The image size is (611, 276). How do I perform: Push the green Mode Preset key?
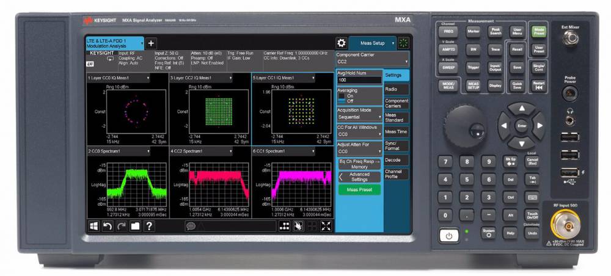click(x=538, y=32)
